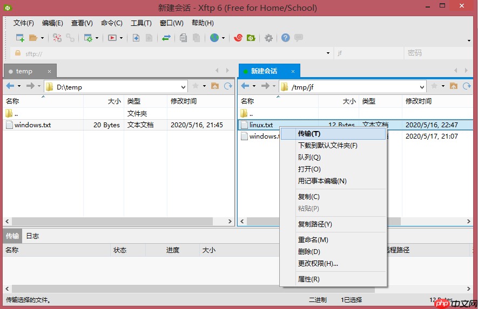Click the Open Session folder icon
This screenshot has height=309, width=478.
click(x=33, y=38)
